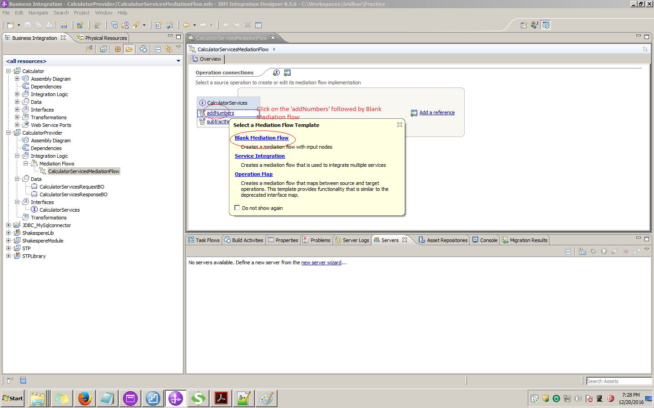Image resolution: width=654 pixels, height=408 pixels.
Task: Expand the ShakespereLib project node
Action: coord(8,233)
